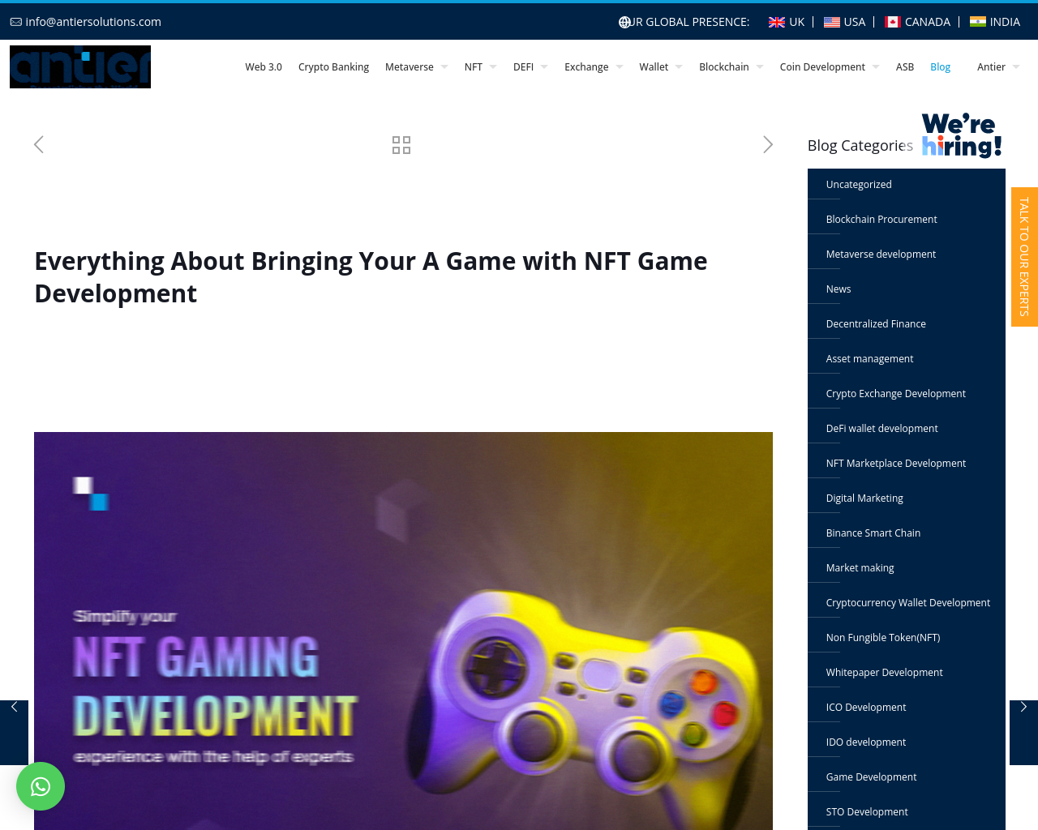Click the UK flag icon

[777, 22]
